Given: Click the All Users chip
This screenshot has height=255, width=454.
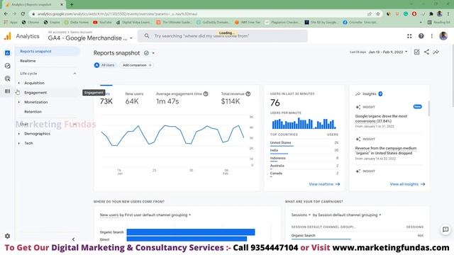Looking at the screenshot, I should click(x=104, y=65).
